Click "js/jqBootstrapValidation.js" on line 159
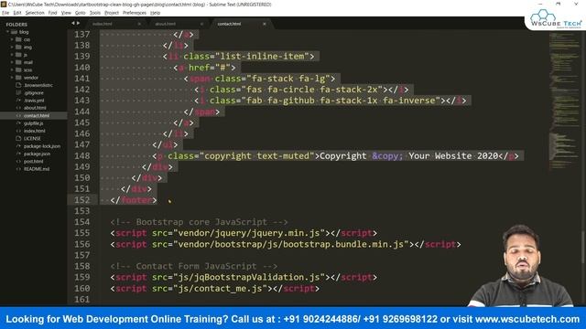The height and width of the screenshot is (329, 586). coord(249,277)
